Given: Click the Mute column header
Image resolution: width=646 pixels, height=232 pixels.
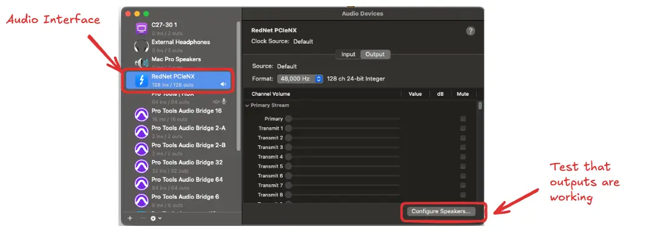Looking at the screenshot, I should pos(463,94).
